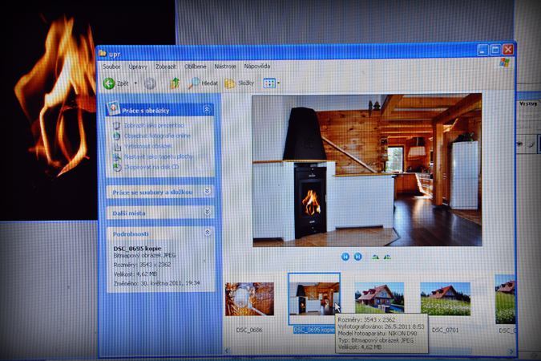Open the Úpravy menu

(x=138, y=67)
